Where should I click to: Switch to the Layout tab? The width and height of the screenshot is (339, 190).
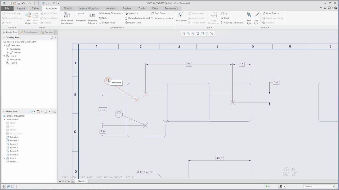[21, 8]
